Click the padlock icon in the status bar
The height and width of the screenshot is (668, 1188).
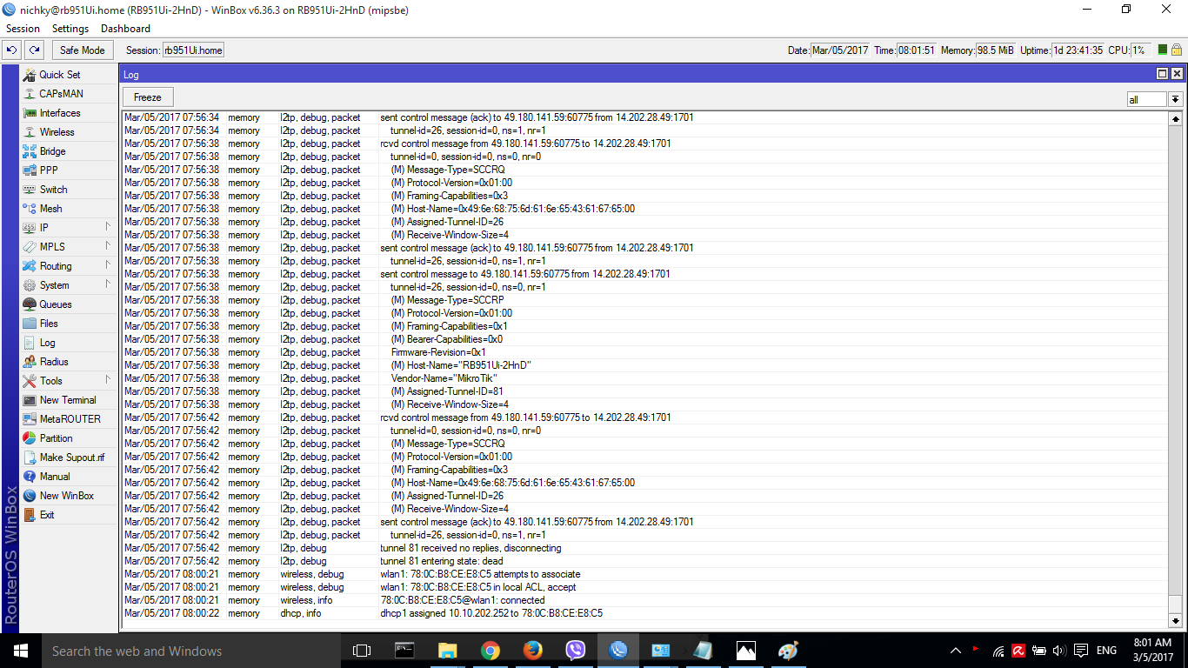[1177, 50]
